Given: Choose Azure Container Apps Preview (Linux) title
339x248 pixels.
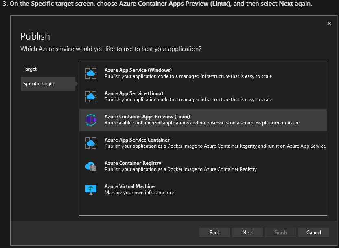Looking at the screenshot, I should point(147,116).
